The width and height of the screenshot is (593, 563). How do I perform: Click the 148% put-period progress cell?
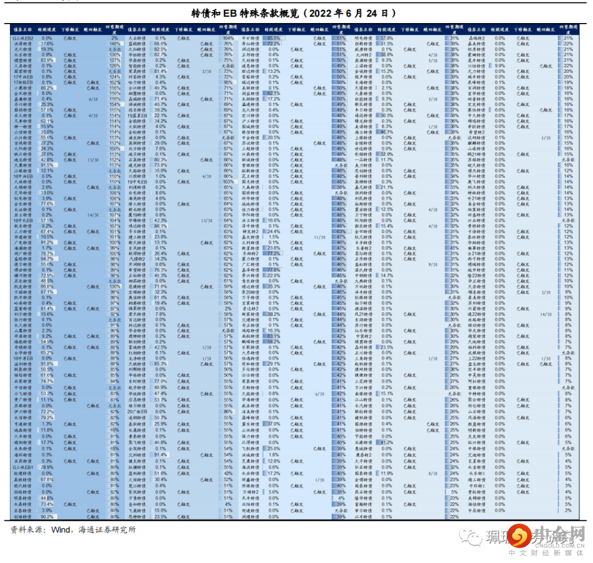[x=115, y=44]
